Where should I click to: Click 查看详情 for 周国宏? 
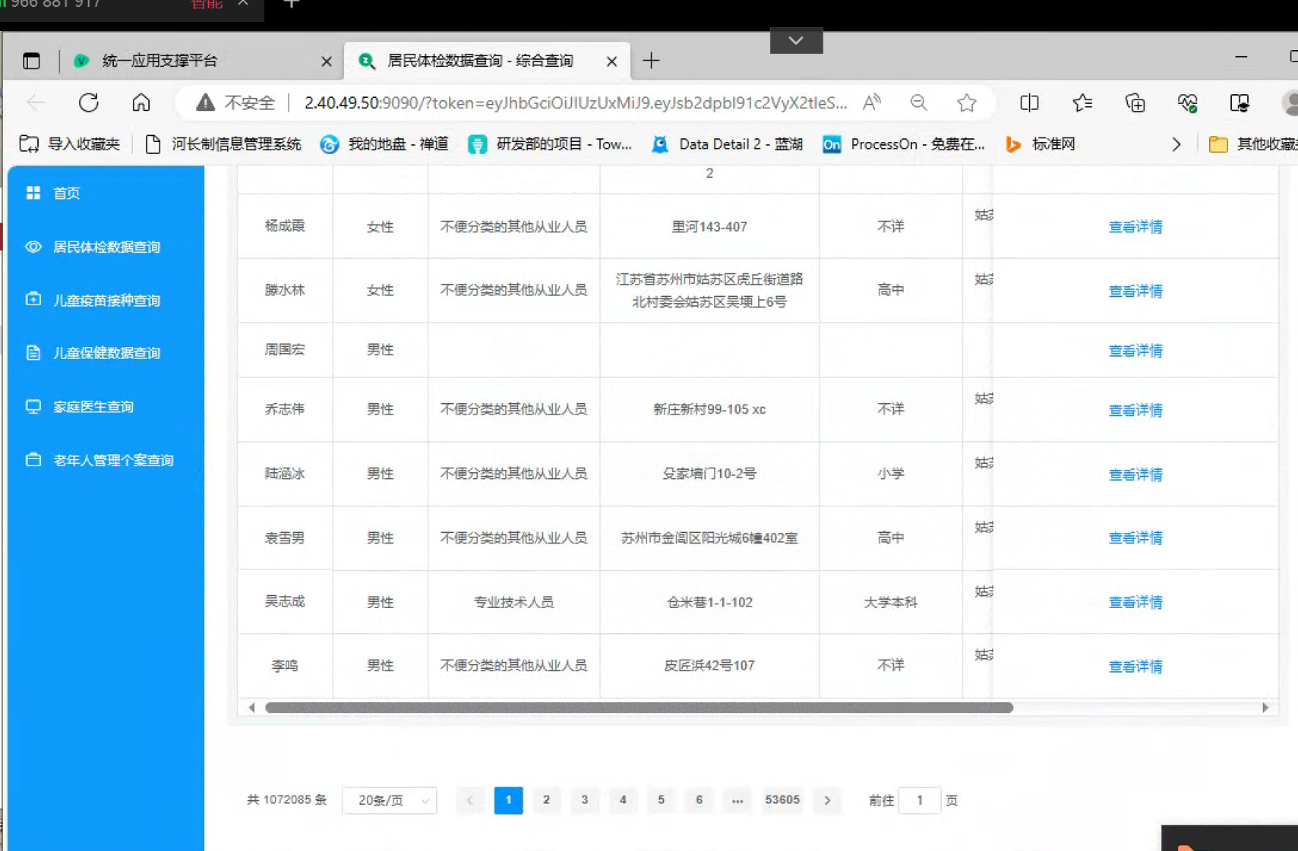(x=1135, y=351)
